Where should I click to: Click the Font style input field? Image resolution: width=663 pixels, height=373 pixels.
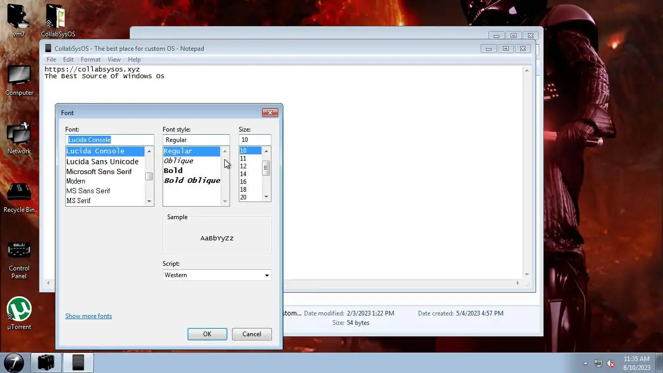pyautogui.click(x=196, y=140)
